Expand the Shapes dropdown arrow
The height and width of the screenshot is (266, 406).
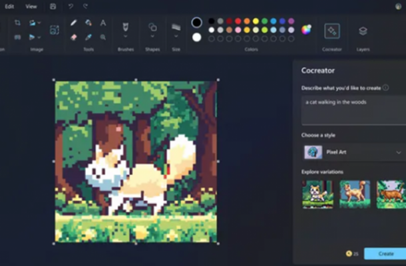[152, 37]
